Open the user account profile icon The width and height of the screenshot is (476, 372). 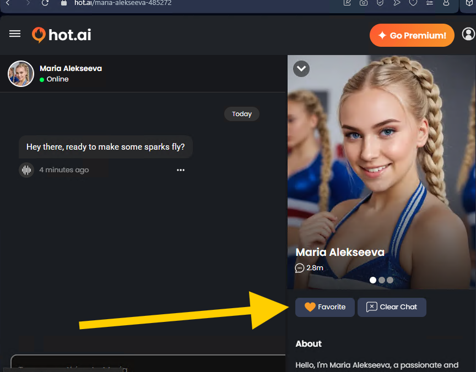(469, 34)
